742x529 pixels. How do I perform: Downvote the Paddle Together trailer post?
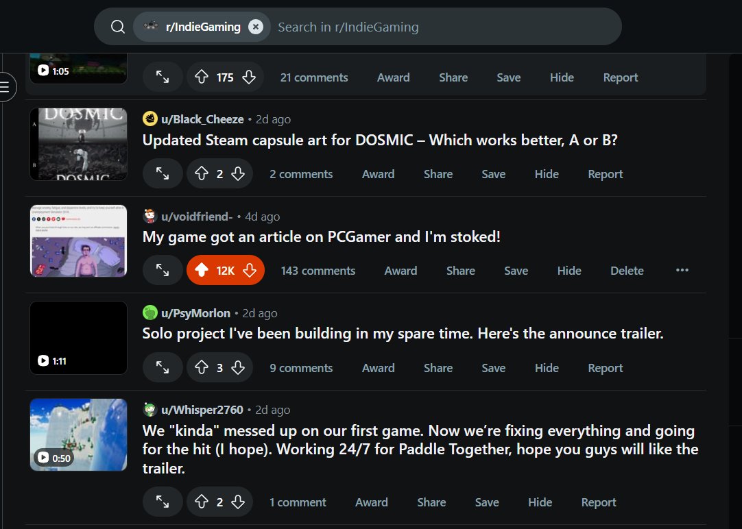(x=238, y=502)
